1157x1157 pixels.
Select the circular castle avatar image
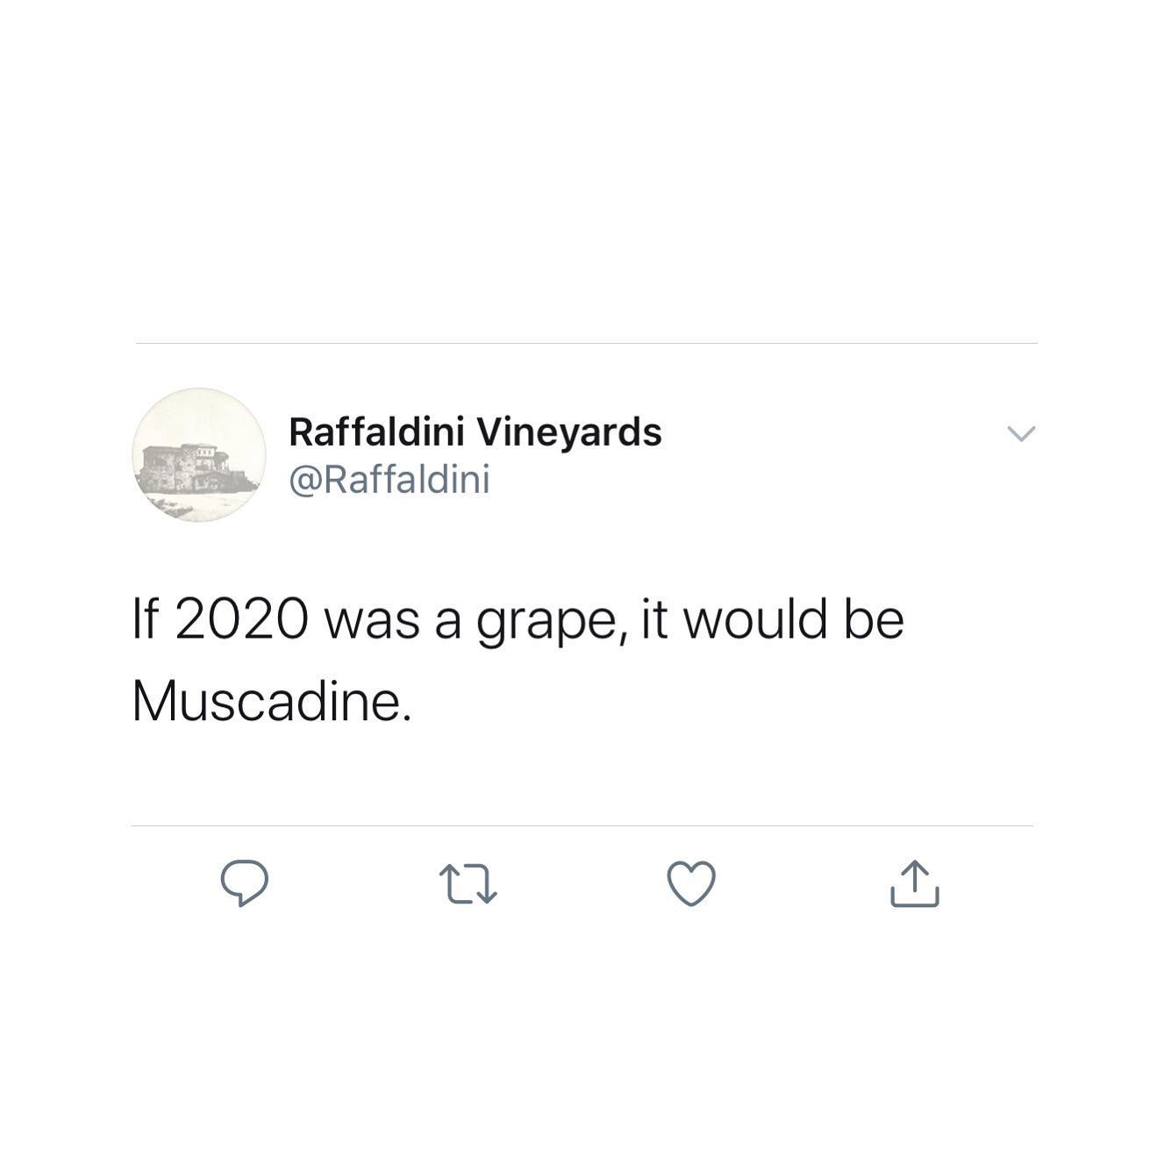pos(199,455)
